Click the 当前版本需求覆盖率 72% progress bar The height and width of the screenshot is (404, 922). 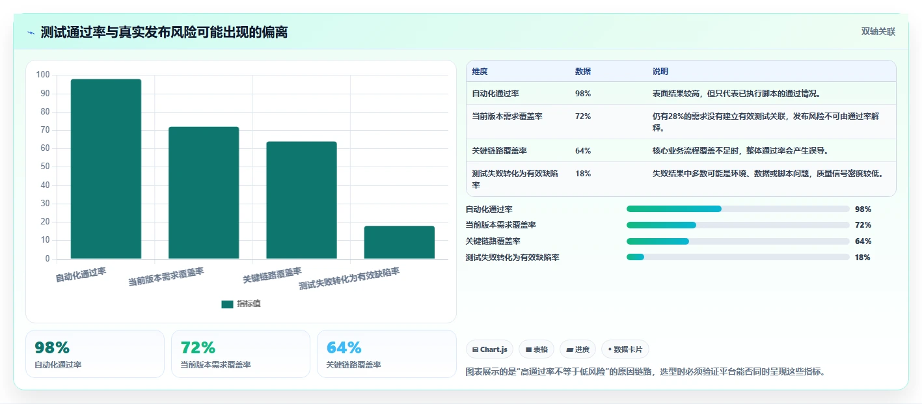click(738, 225)
